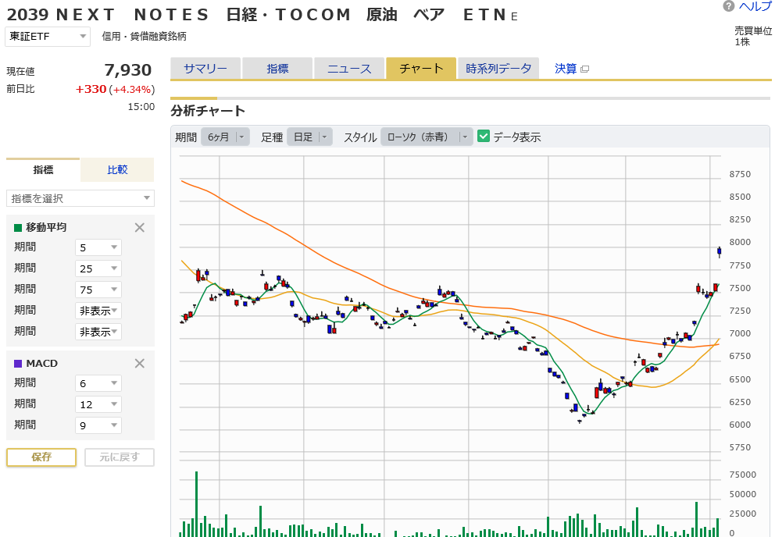Switch to the 指標 top tab

pos(277,69)
